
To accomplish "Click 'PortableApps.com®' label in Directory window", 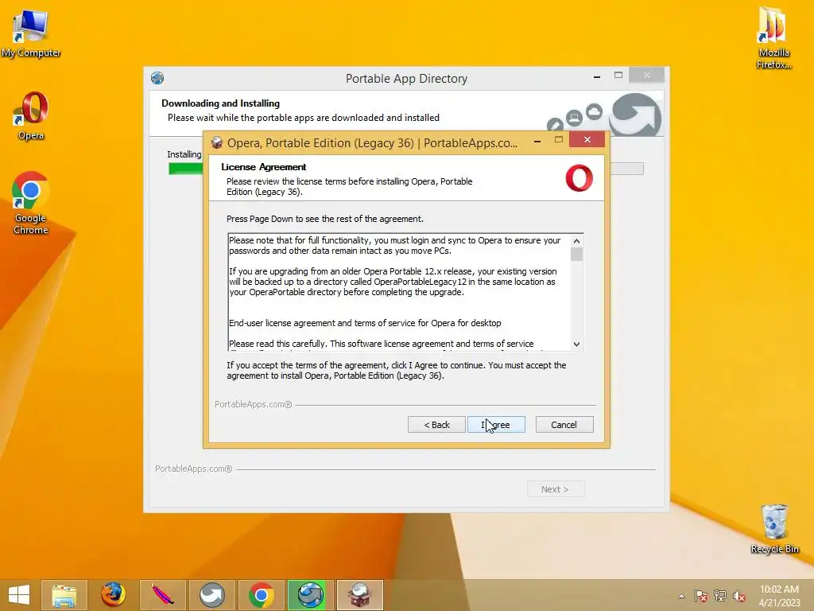I will [x=194, y=469].
